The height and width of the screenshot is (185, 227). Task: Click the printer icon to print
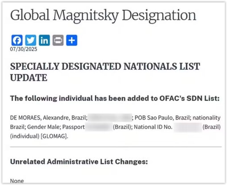(x=58, y=41)
